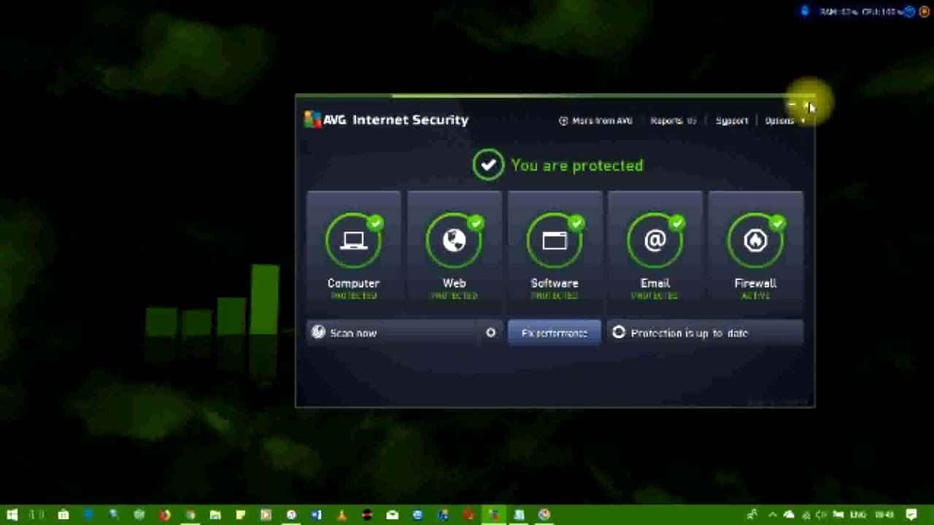Open the volume control in the tray
The image size is (934, 525).
[822, 515]
